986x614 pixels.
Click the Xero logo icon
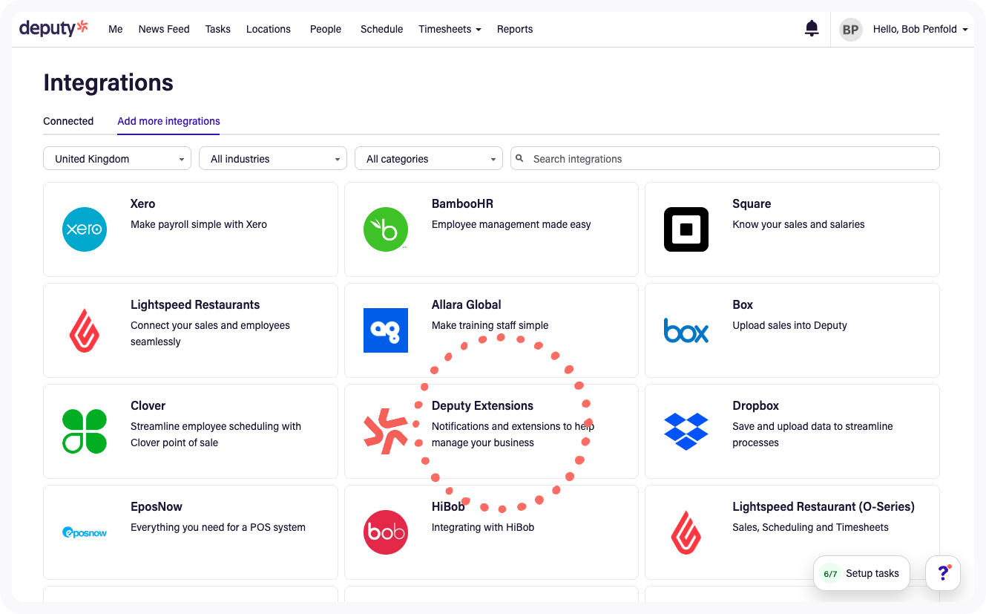[x=85, y=229]
